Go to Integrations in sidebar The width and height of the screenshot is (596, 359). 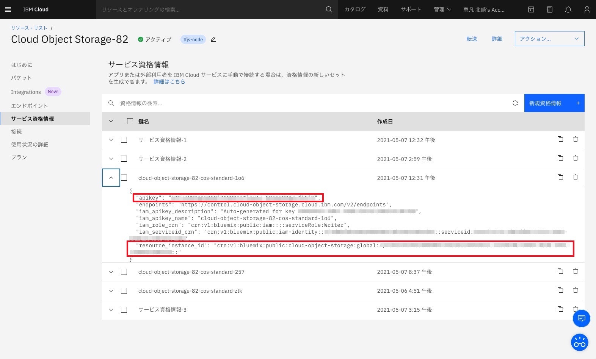tap(26, 92)
